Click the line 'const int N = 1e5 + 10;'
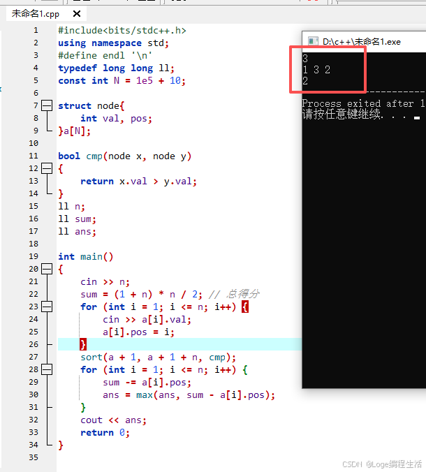 (122, 81)
